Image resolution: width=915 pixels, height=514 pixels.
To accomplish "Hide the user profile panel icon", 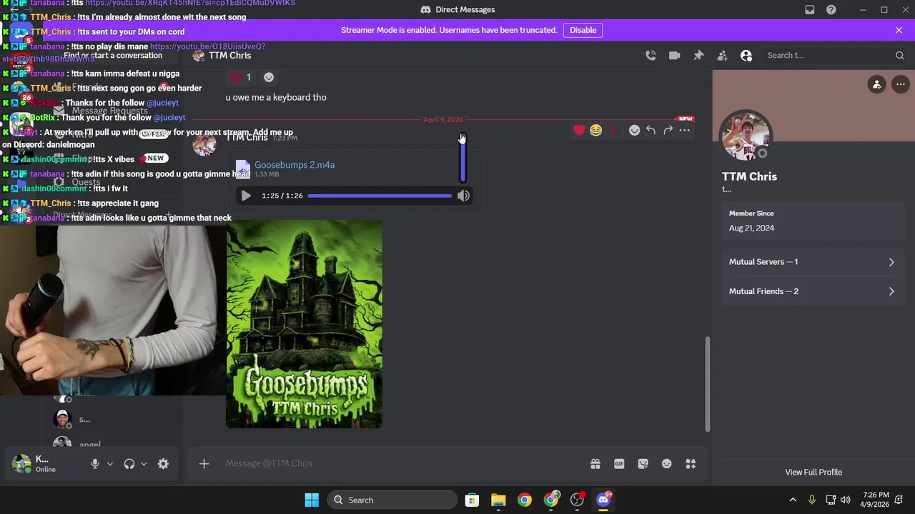I will pyautogui.click(x=746, y=56).
